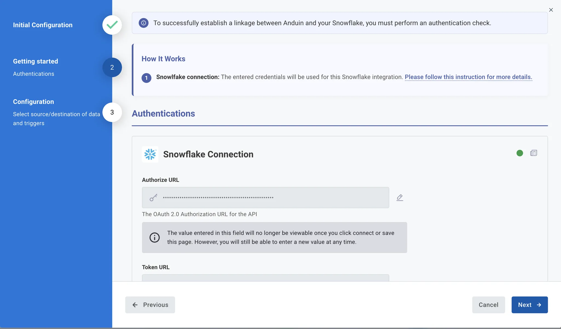Click the key icon in Authorize URL field
This screenshot has width=561, height=329.
[x=153, y=198]
